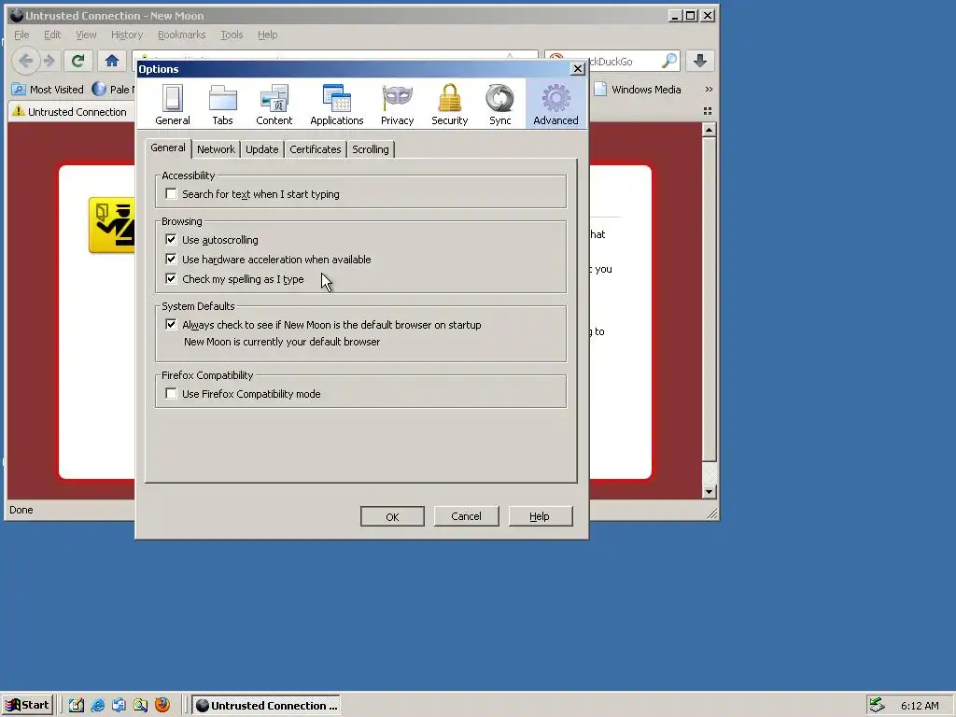
Task: Launch Firefox from the quick launch bar
Action: 162,706
